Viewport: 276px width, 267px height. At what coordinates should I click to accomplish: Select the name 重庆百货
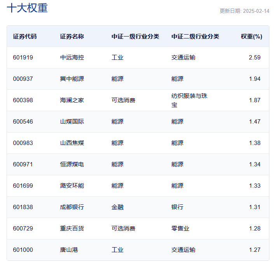tap(72, 229)
